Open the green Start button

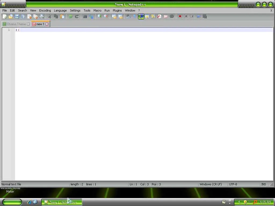pos(12,202)
